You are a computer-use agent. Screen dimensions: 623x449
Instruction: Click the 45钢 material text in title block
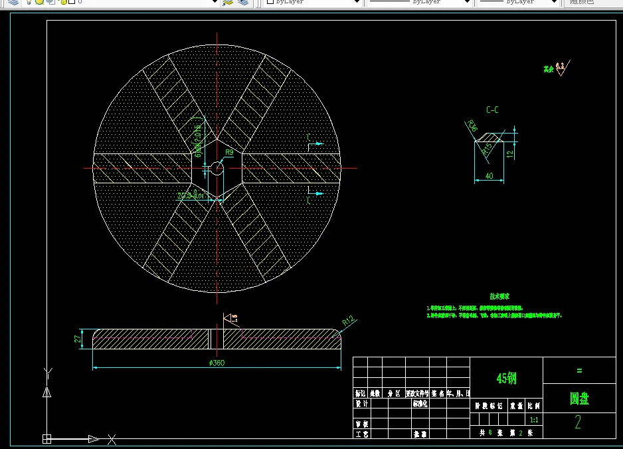pos(507,379)
